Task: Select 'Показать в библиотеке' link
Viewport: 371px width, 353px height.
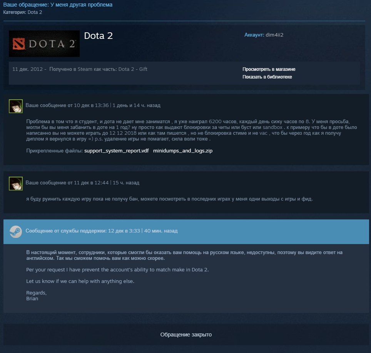Action: tap(267, 77)
